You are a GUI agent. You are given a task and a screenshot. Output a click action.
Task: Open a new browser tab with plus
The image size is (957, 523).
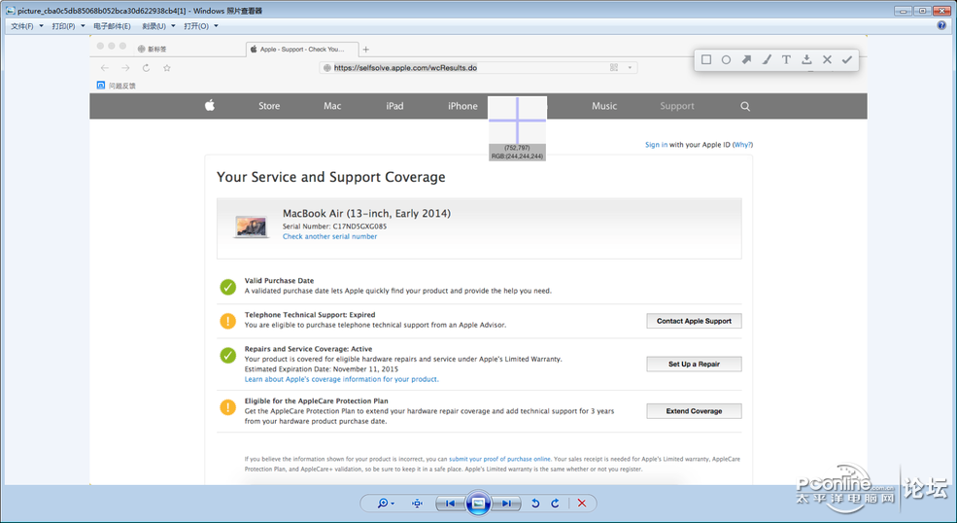[365, 50]
